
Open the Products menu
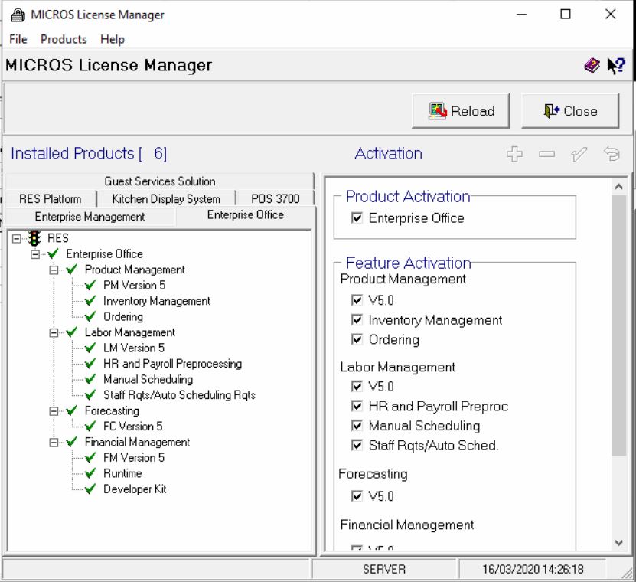[x=64, y=39]
